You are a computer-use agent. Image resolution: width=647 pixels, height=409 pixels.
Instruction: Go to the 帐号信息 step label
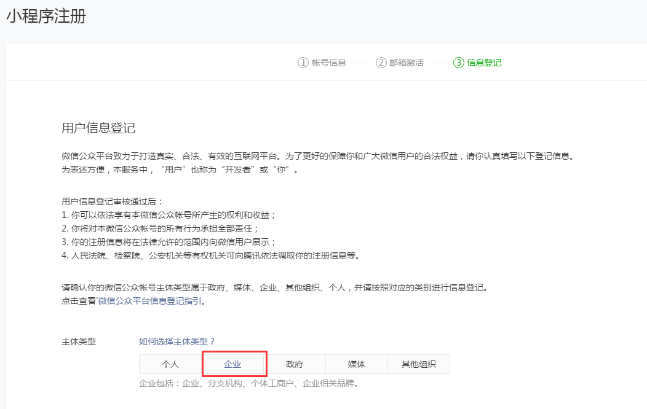pos(328,63)
